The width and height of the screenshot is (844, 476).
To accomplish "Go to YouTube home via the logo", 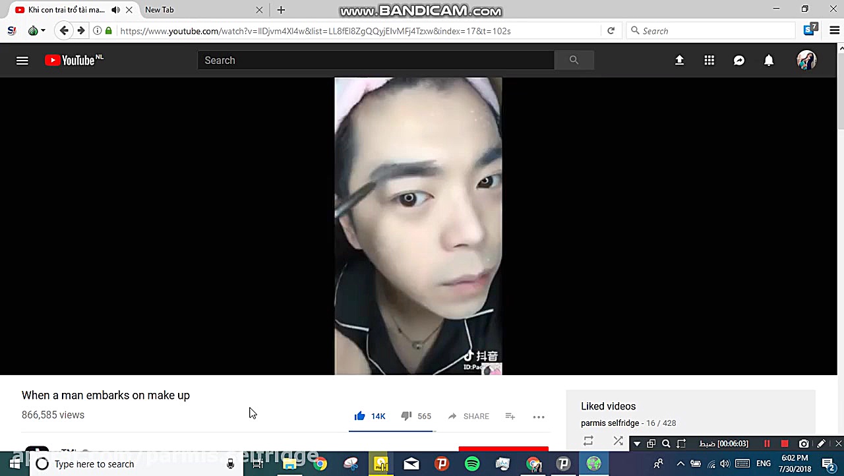I will [x=74, y=60].
